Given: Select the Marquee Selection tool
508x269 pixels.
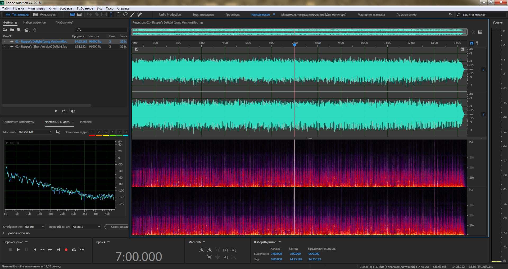Looking at the screenshot, I should (x=119, y=14).
